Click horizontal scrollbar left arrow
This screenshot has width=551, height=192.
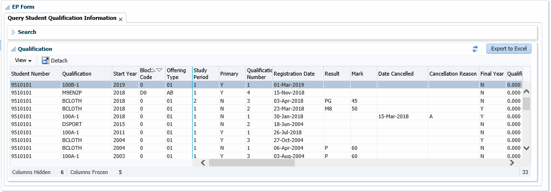click(203, 162)
